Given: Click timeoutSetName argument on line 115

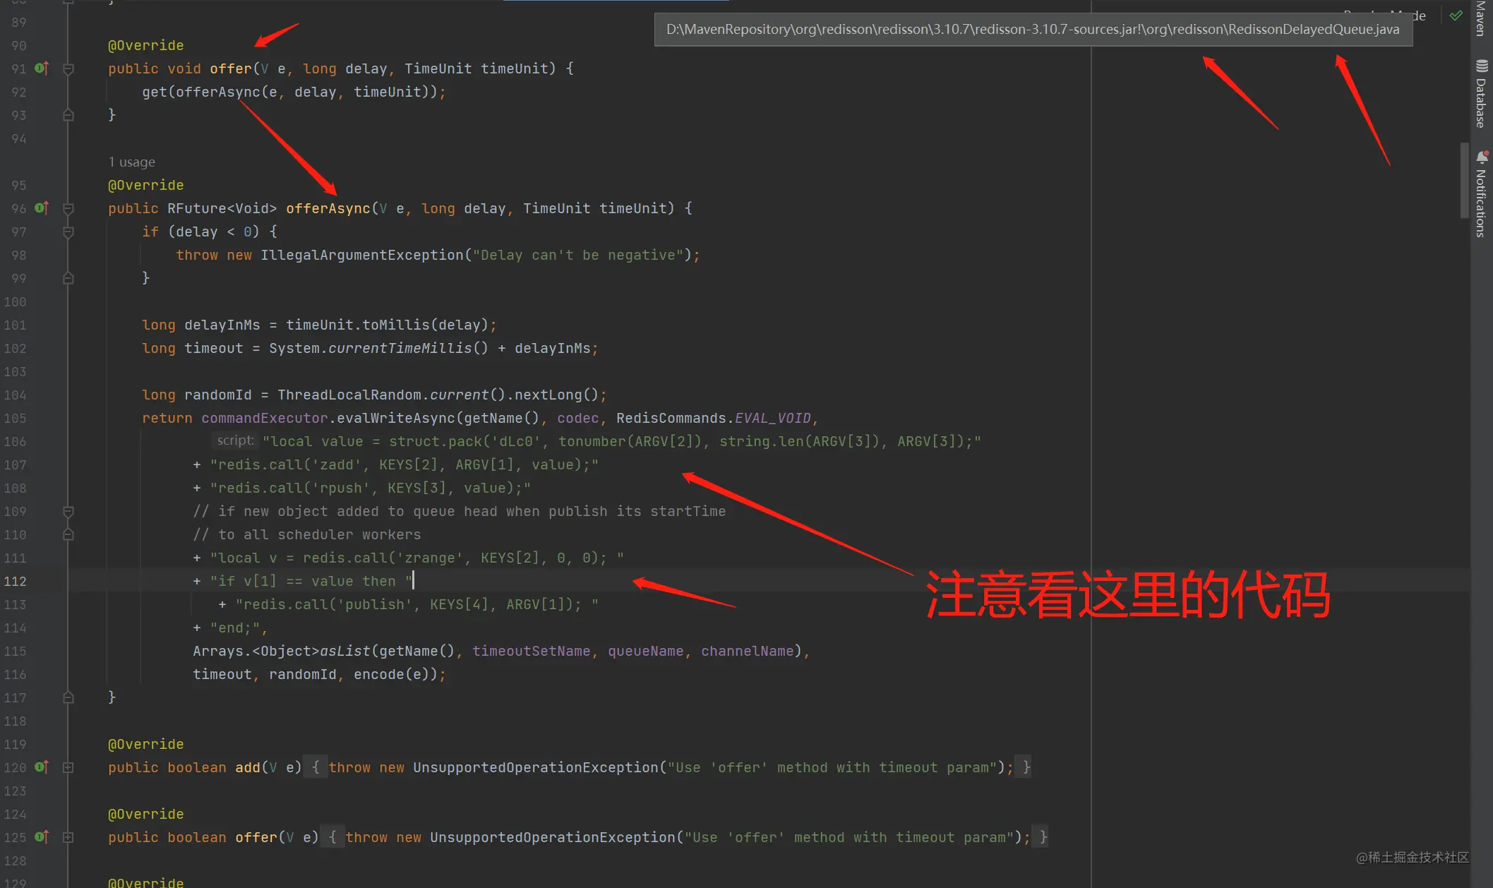Looking at the screenshot, I should [x=532, y=651].
